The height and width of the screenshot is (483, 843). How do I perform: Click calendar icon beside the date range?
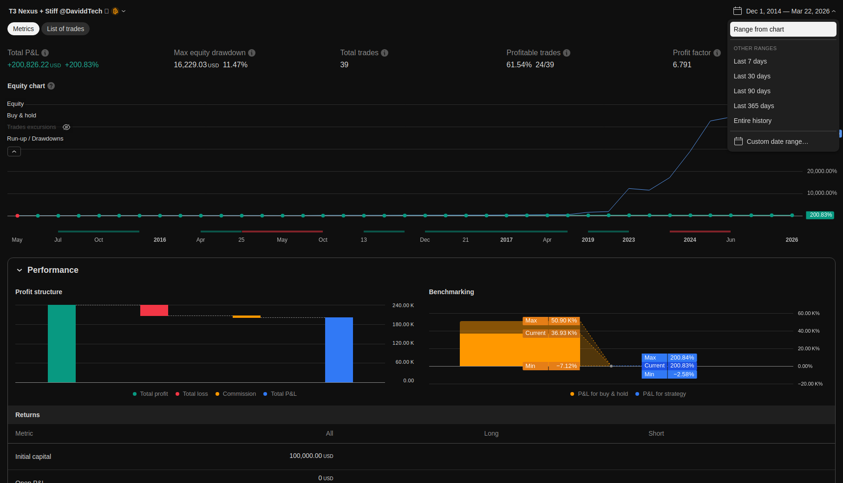(x=737, y=11)
